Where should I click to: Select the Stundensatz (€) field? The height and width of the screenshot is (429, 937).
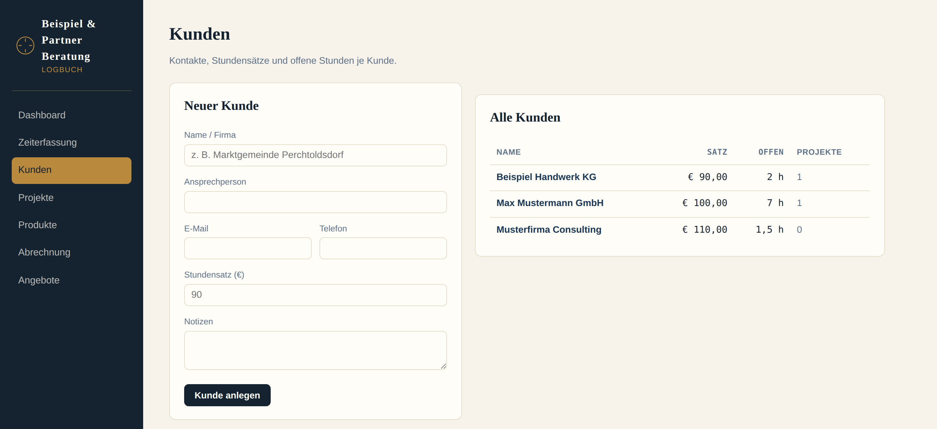[315, 295]
